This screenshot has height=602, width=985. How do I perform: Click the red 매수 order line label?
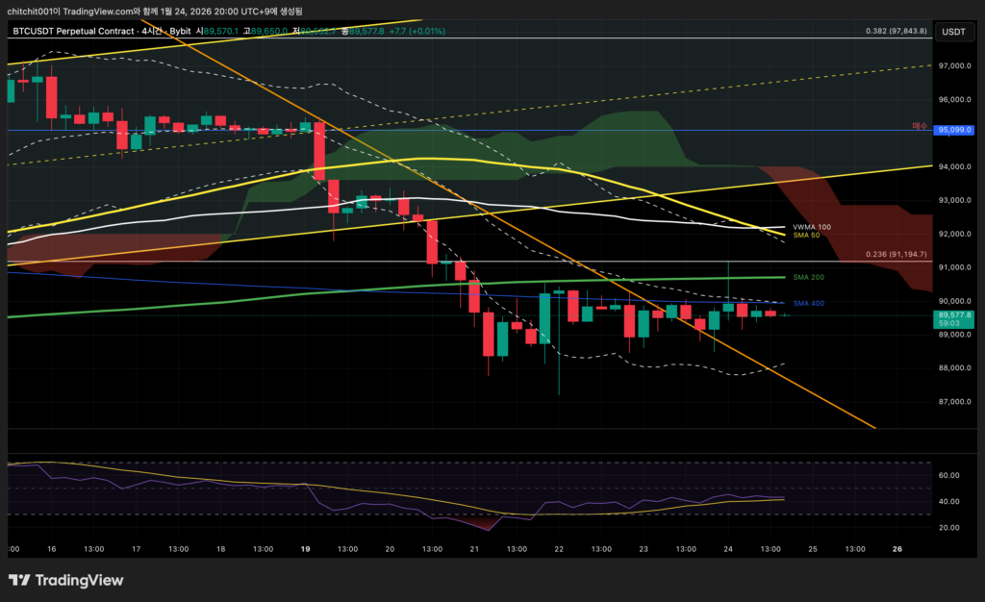tap(921, 127)
